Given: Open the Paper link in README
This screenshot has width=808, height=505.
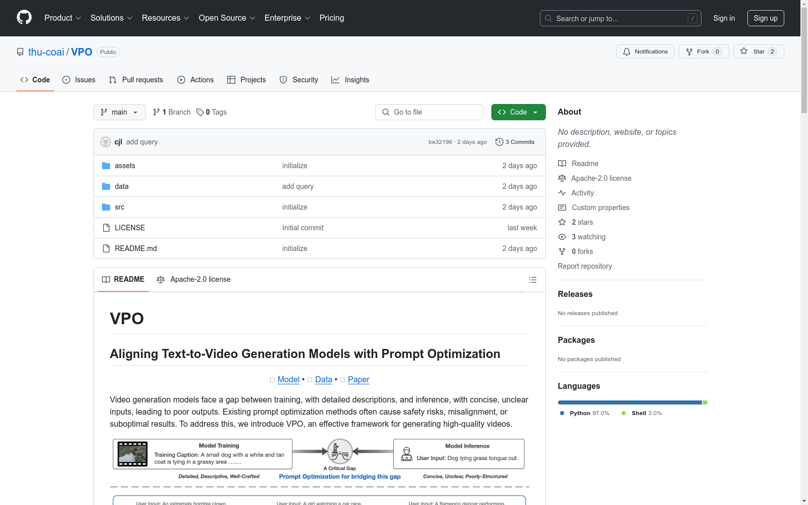Looking at the screenshot, I should [359, 379].
